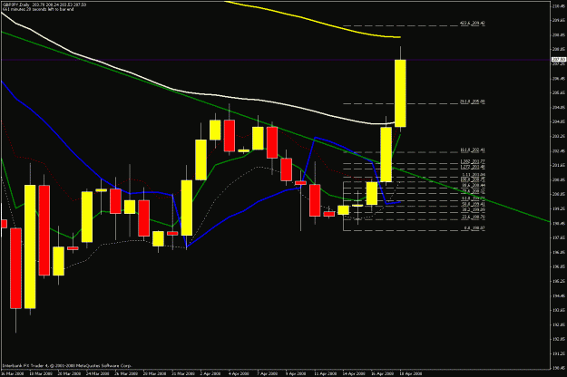The image size is (567, 377).
Task: Click the 203.25 price label on the axis
Action: (558, 136)
